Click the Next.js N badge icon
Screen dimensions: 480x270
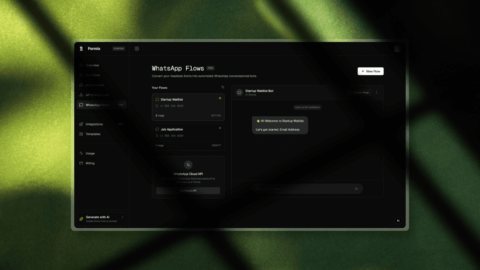click(398, 220)
